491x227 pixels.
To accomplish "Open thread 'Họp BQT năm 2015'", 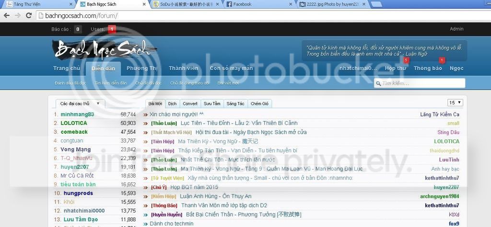I will 194,187.
